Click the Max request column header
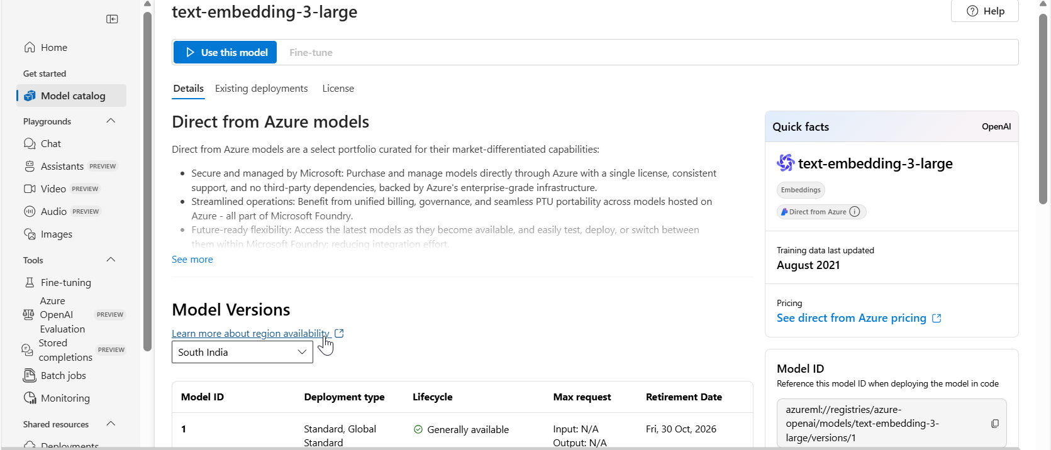Screen dimensions: 1051x450 pyautogui.click(x=582, y=397)
